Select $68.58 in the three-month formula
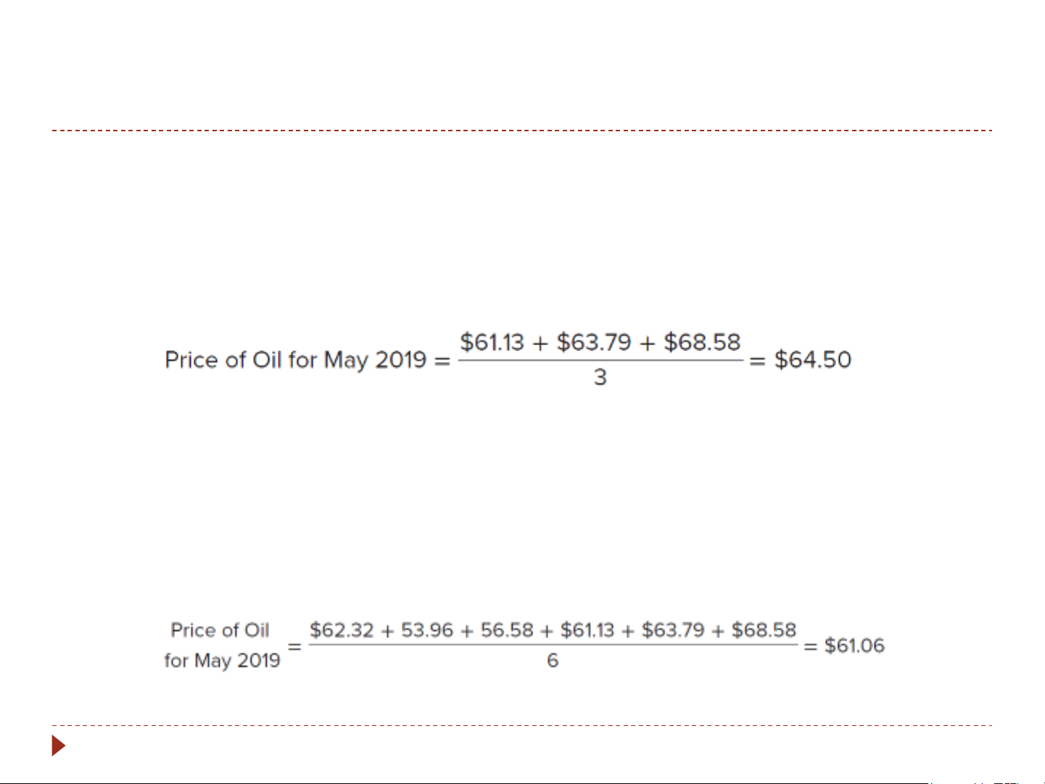The height and width of the screenshot is (784, 1045). click(x=702, y=342)
